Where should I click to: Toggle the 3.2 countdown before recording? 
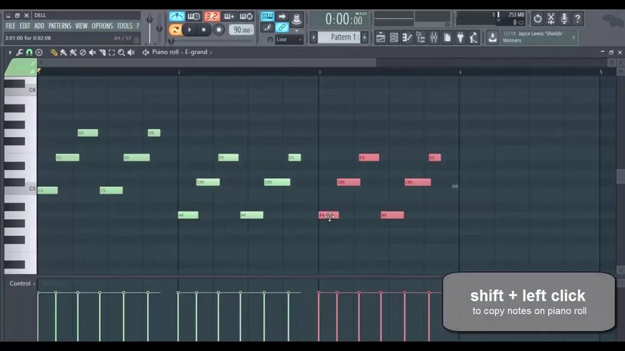(x=211, y=16)
